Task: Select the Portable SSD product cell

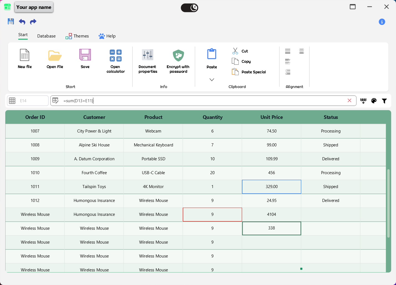Action: coord(153,159)
